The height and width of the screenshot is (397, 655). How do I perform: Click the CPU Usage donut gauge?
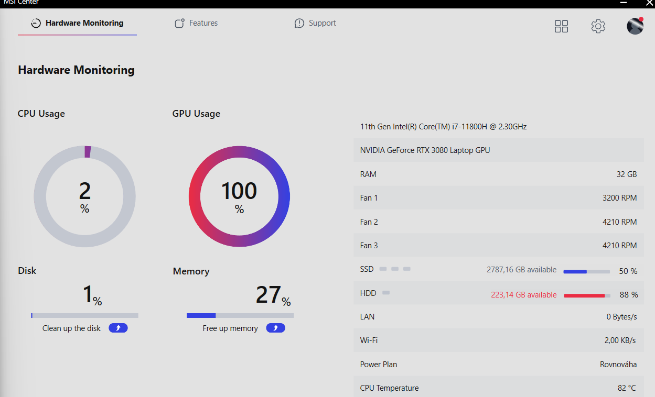(x=84, y=196)
